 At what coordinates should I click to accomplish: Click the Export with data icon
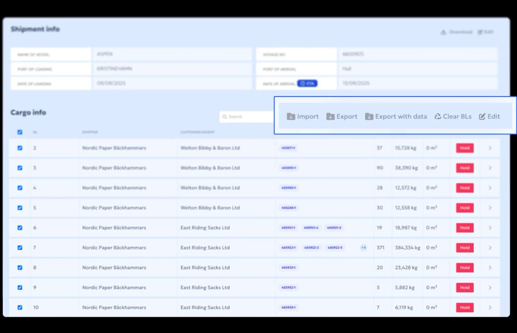(369, 116)
